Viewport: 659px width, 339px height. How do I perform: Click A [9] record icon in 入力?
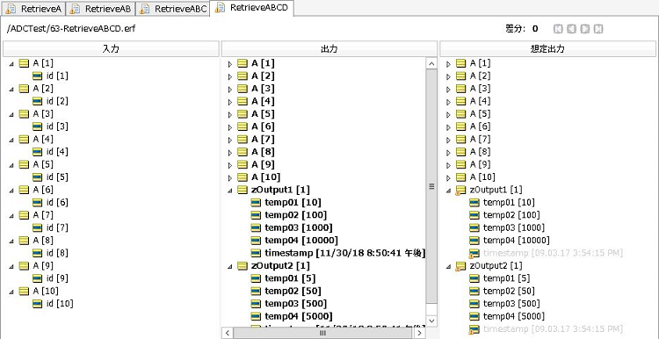tap(24, 265)
